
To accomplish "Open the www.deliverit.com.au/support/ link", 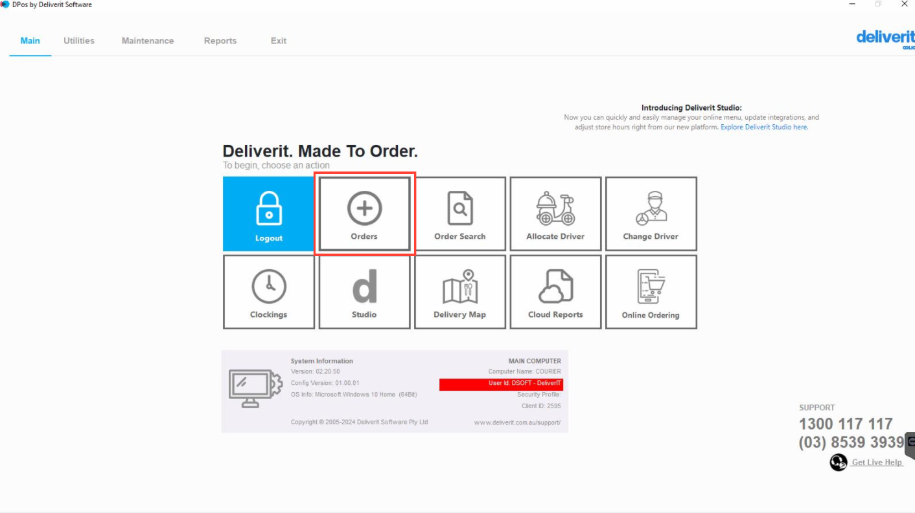I will pos(517,422).
